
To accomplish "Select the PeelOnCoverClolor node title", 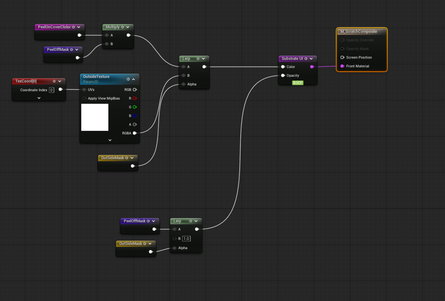I will pyautogui.click(x=54, y=27).
